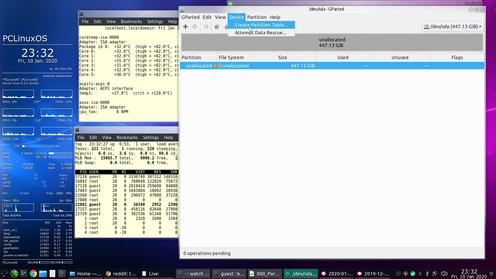Select Create Partition Table menu entry
496x279 pixels.
pos(261,25)
